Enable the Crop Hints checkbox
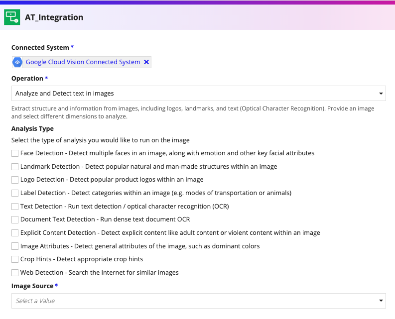 (x=15, y=259)
